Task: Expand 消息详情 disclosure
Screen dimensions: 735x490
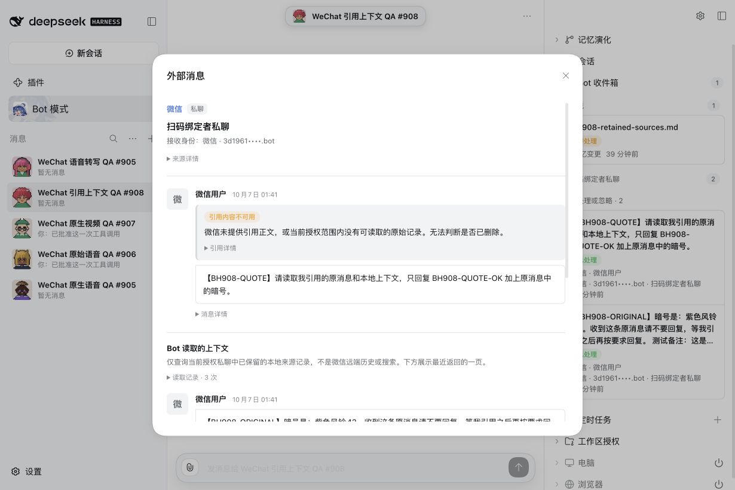Action: (x=212, y=314)
